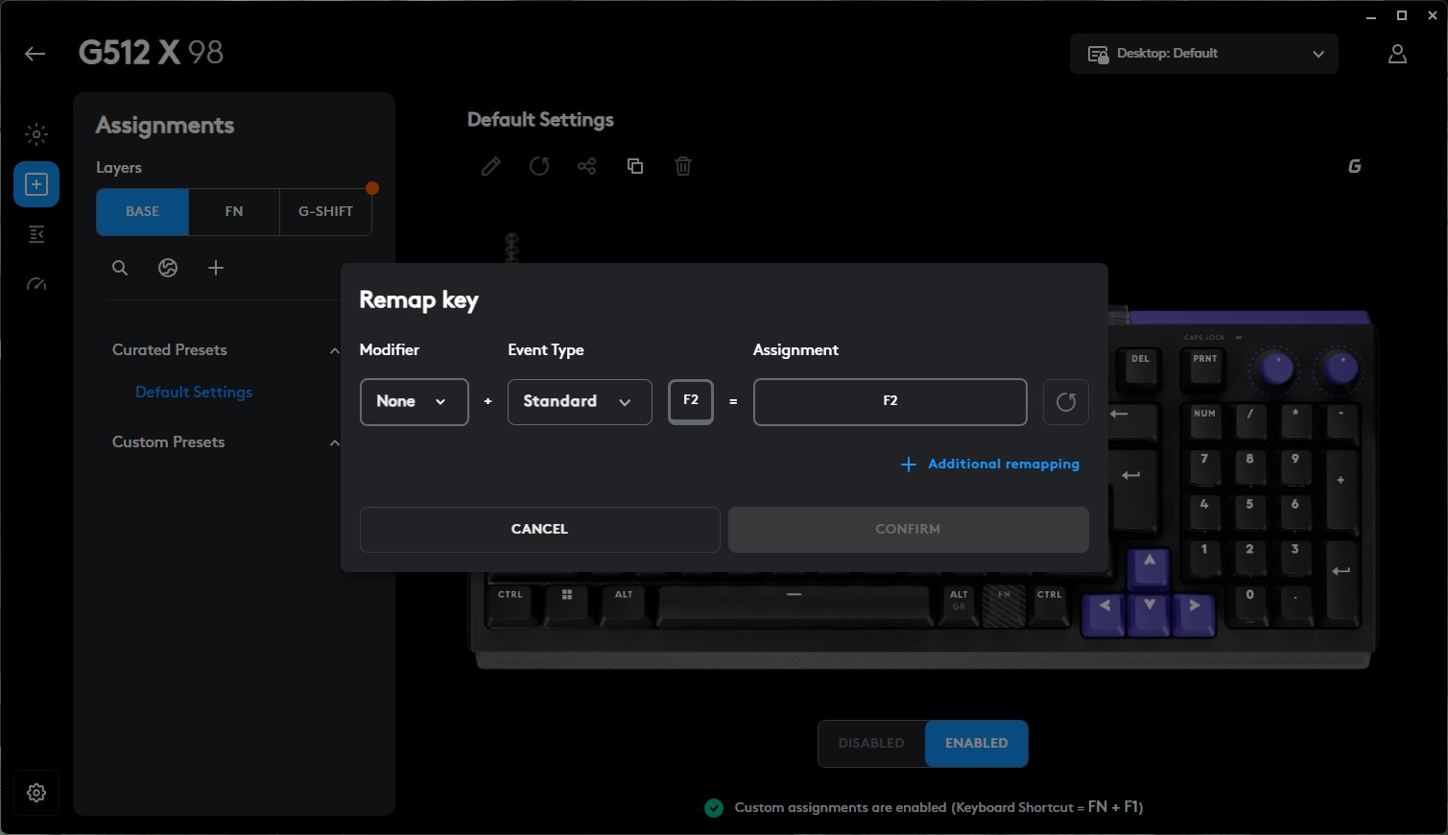
Task: Duplicate the Default Settings preset
Action: (635, 166)
